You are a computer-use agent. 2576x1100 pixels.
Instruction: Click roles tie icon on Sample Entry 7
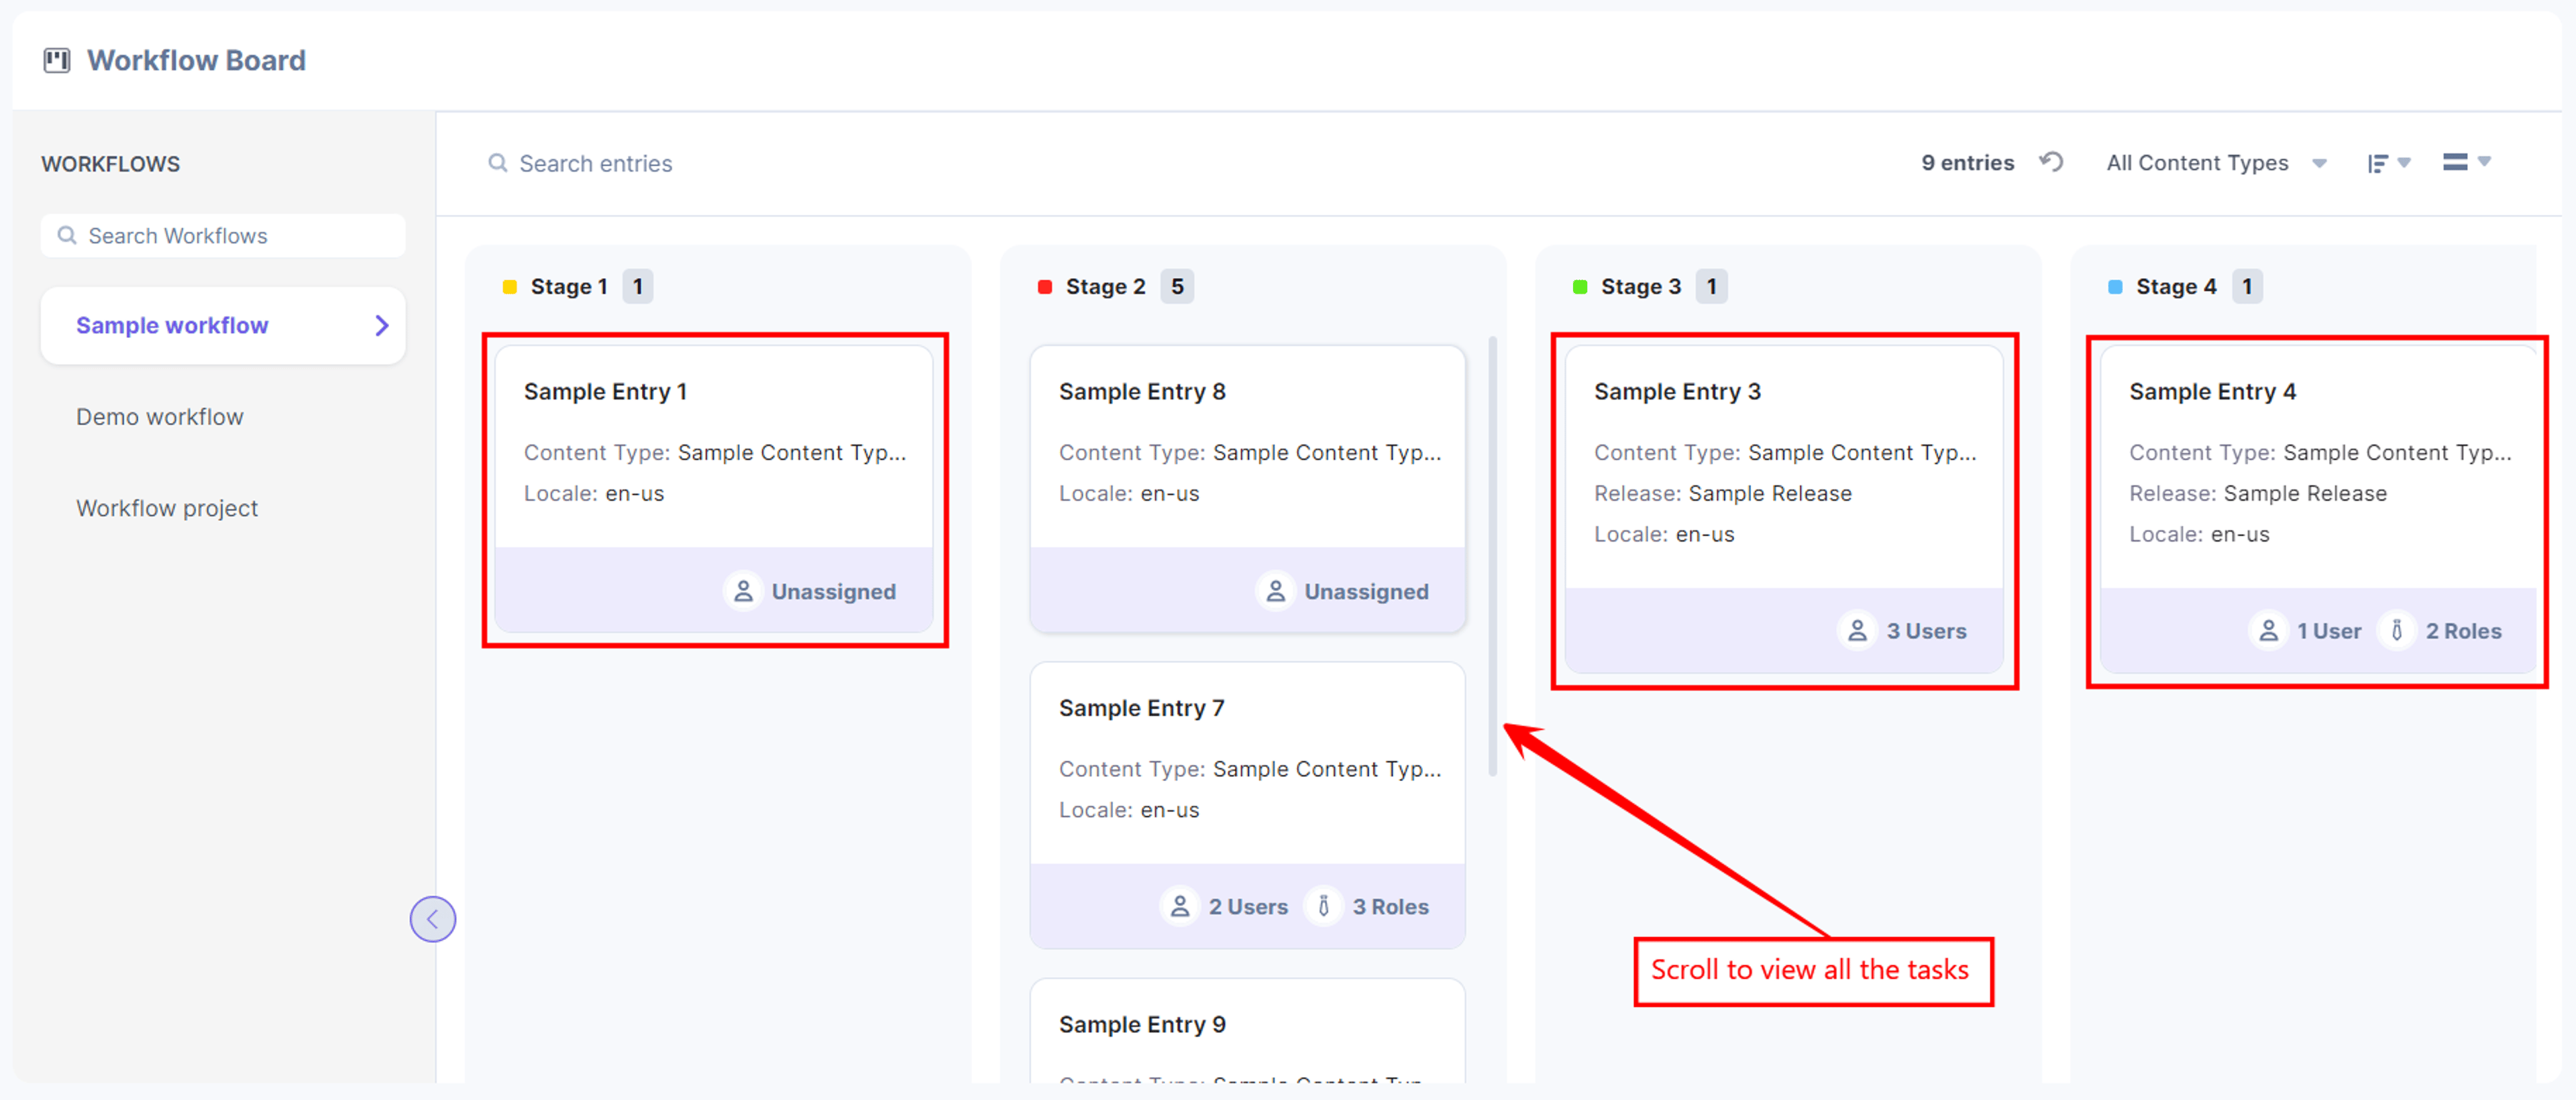coord(1323,906)
